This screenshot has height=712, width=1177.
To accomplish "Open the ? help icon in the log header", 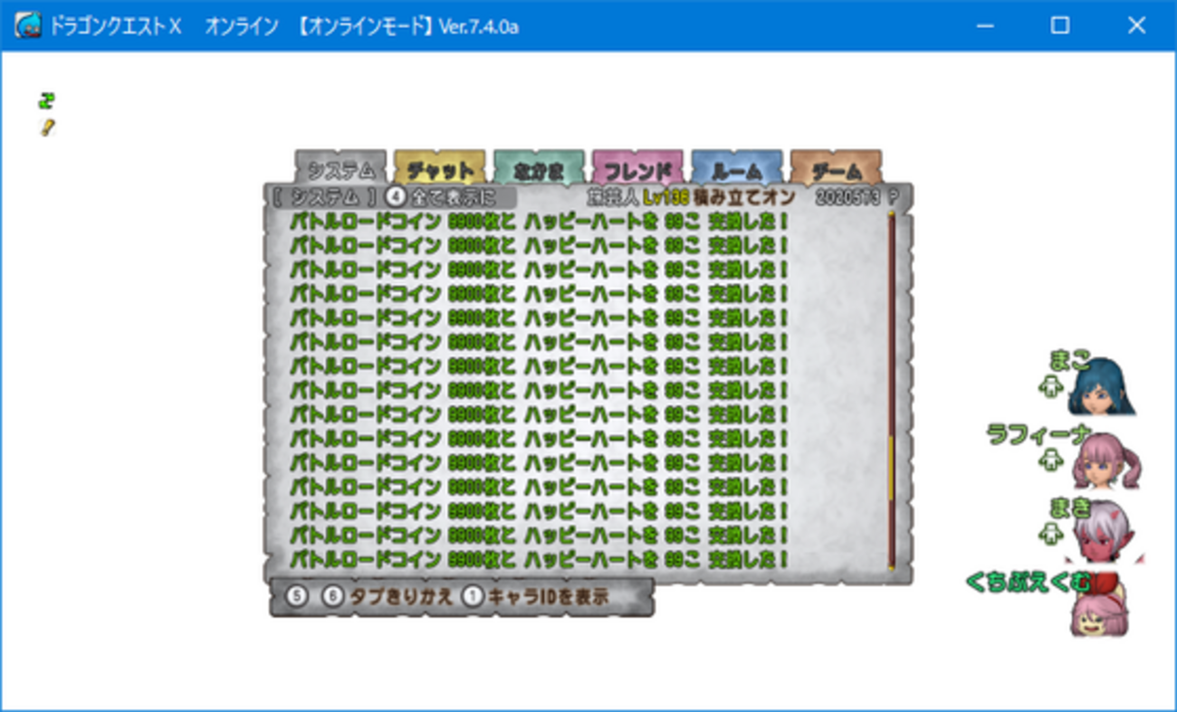I will click(893, 195).
